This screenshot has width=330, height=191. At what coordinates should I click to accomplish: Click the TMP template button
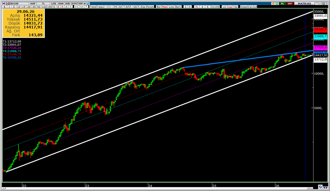point(80,3)
